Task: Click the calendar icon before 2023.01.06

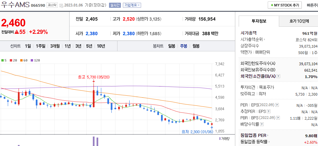Action: (x=61, y=5)
